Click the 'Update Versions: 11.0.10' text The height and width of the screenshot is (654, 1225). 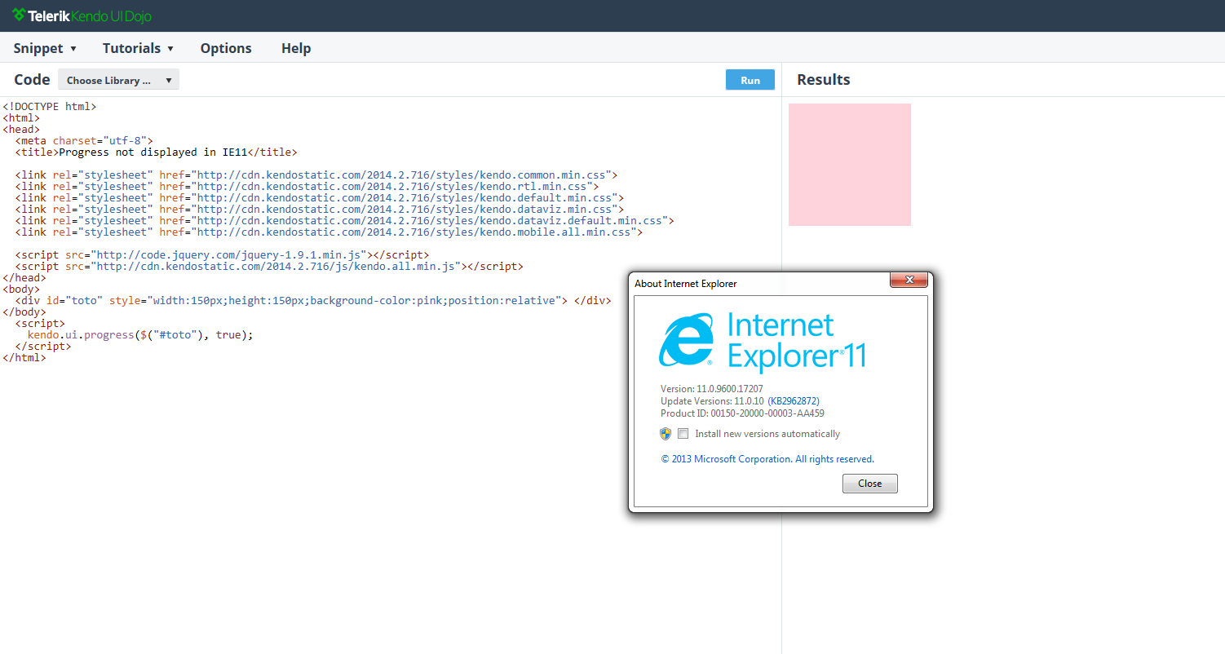point(713,401)
